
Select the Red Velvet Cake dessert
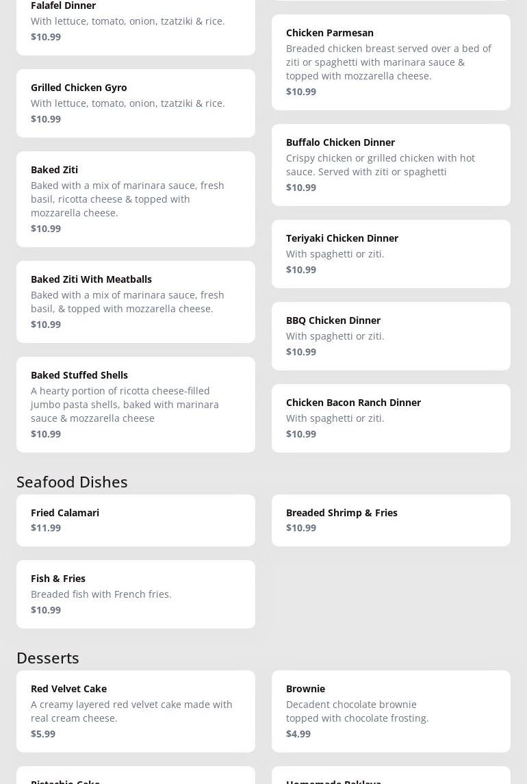pyautogui.click(x=136, y=711)
